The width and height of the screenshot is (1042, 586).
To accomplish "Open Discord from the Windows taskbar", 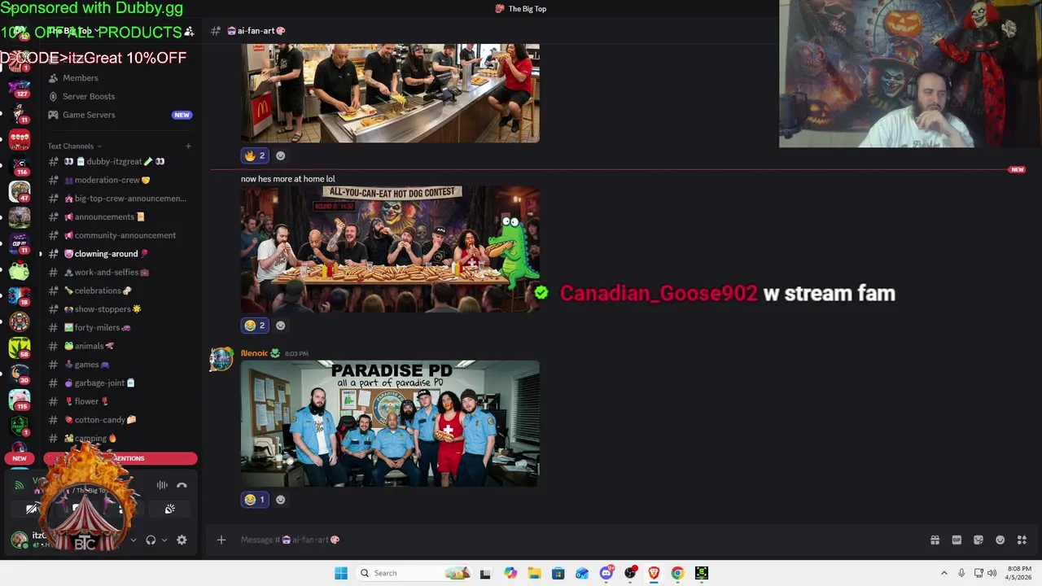I will 606,573.
